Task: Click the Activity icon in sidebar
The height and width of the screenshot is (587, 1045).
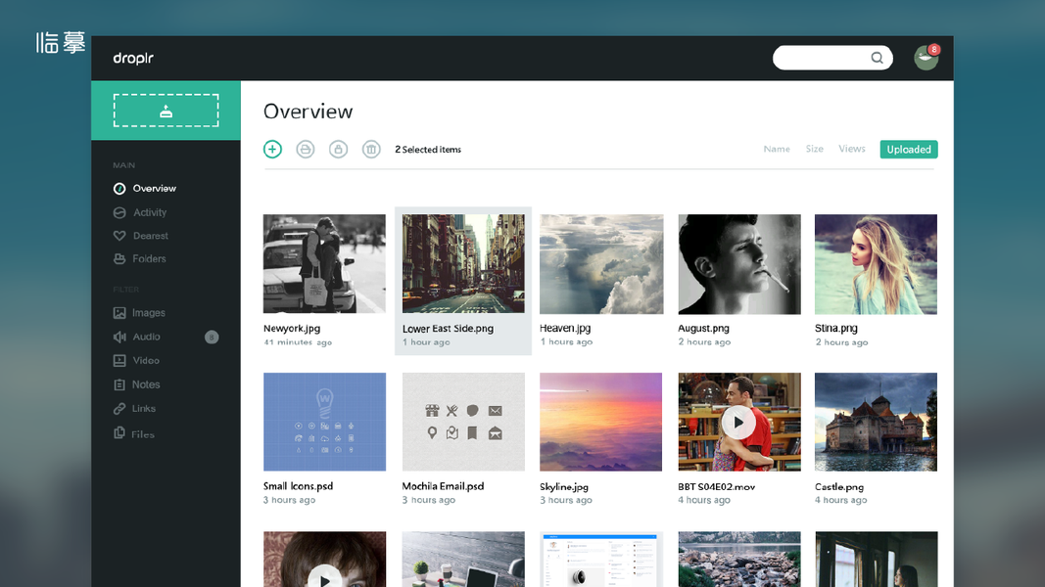Action: point(119,212)
